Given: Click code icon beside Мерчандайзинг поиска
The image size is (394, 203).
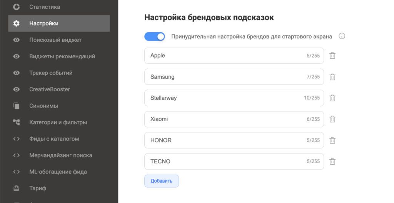Looking at the screenshot, I should tap(16, 155).
